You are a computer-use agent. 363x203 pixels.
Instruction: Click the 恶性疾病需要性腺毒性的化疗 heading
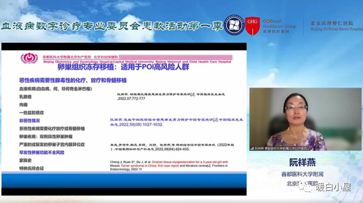point(73,80)
